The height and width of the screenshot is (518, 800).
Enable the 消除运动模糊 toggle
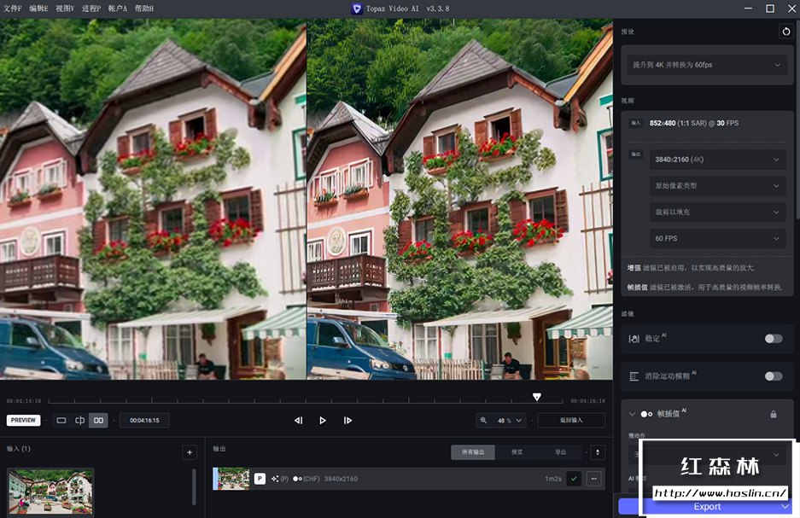pos(773,376)
